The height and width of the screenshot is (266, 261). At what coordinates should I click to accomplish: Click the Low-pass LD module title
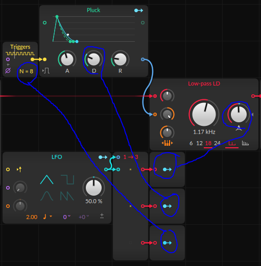pyautogui.click(x=204, y=84)
